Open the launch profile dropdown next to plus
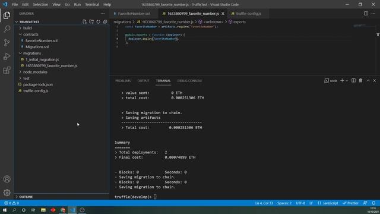The height and width of the screenshot is (214, 380). click(347, 81)
